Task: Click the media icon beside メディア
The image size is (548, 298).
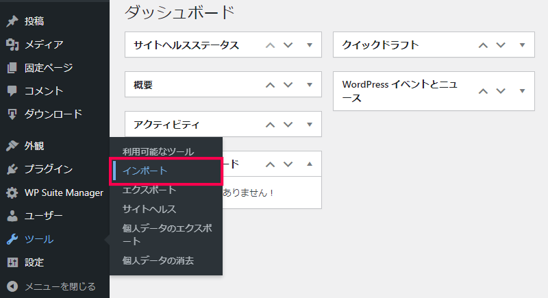Action: click(x=12, y=45)
